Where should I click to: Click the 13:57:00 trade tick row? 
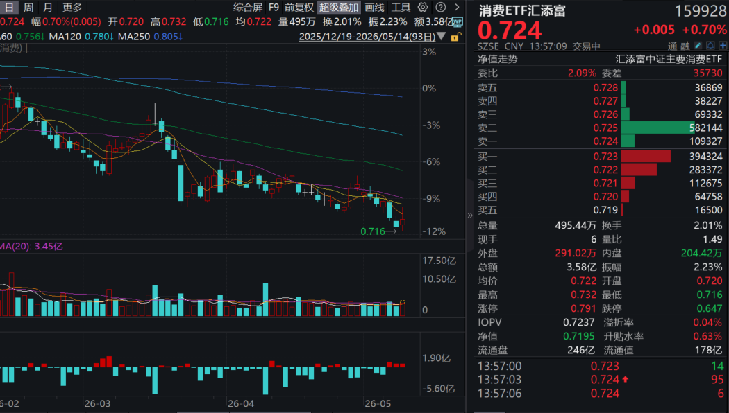[x=601, y=366]
